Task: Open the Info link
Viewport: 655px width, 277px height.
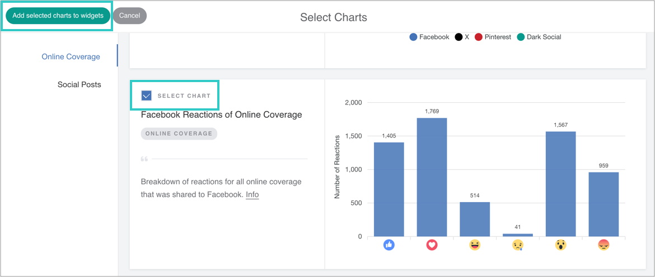Action: [x=252, y=195]
